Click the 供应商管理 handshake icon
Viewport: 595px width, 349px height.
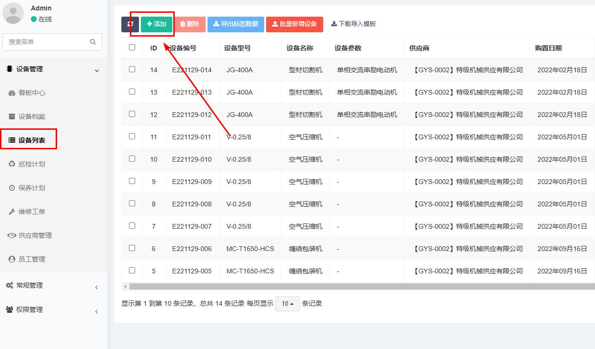[x=12, y=236]
